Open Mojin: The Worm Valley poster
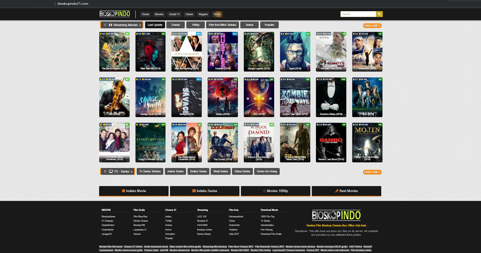Screen dimensions: 481x253 (367, 142)
